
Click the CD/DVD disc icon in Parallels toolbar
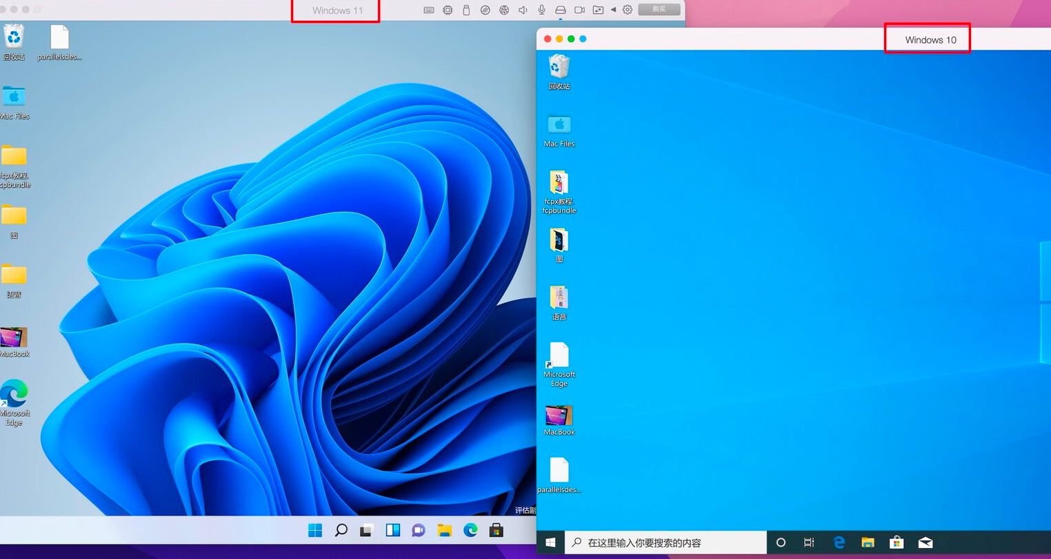tap(486, 10)
